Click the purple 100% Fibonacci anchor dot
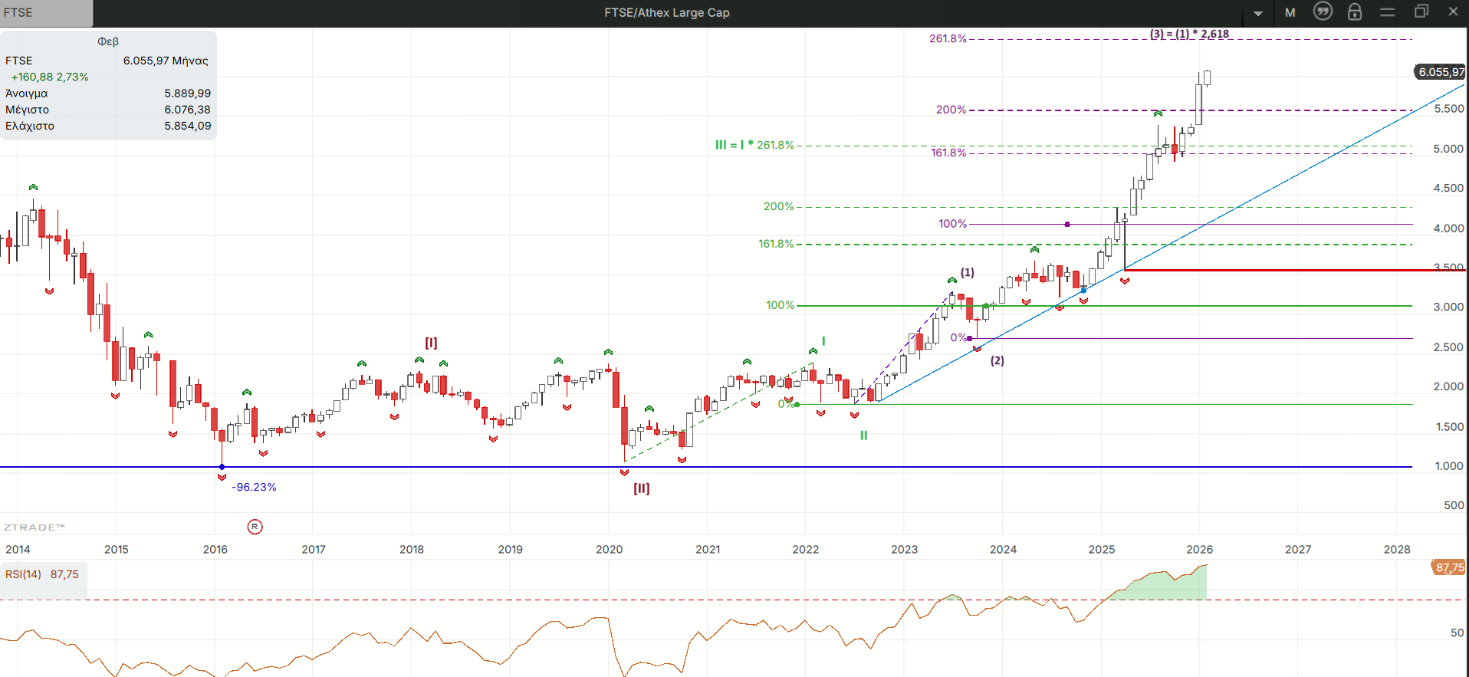This screenshot has height=677, width=1469. [x=1067, y=224]
